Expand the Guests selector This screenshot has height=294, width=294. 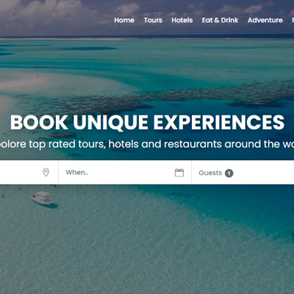(216, 173)
